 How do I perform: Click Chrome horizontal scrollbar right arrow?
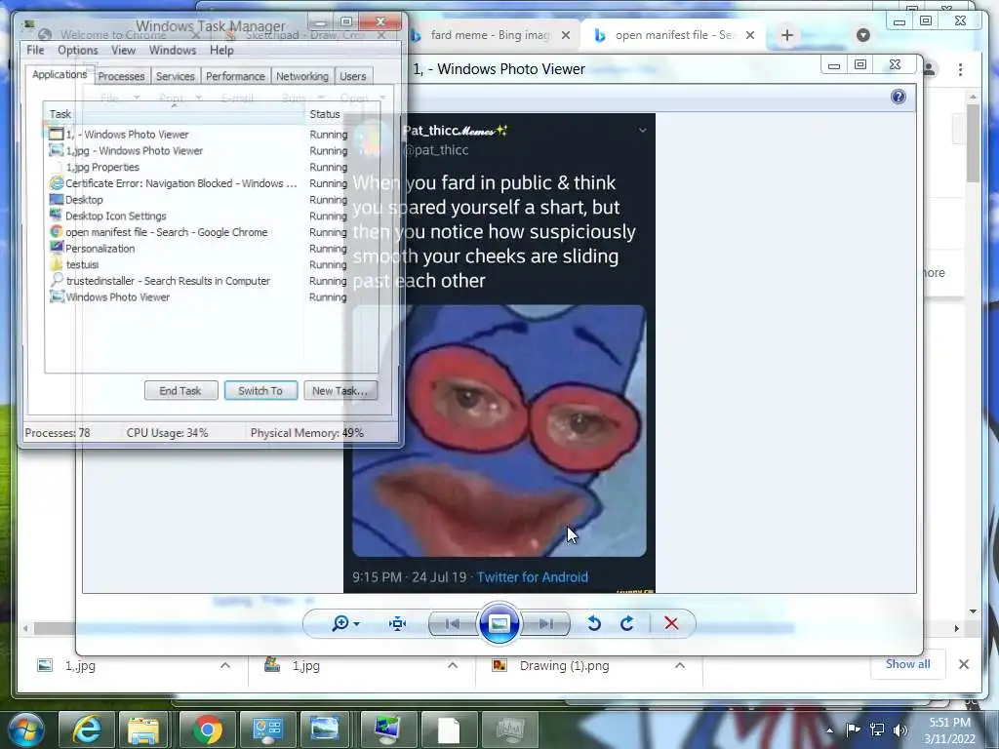coord(956,629)
